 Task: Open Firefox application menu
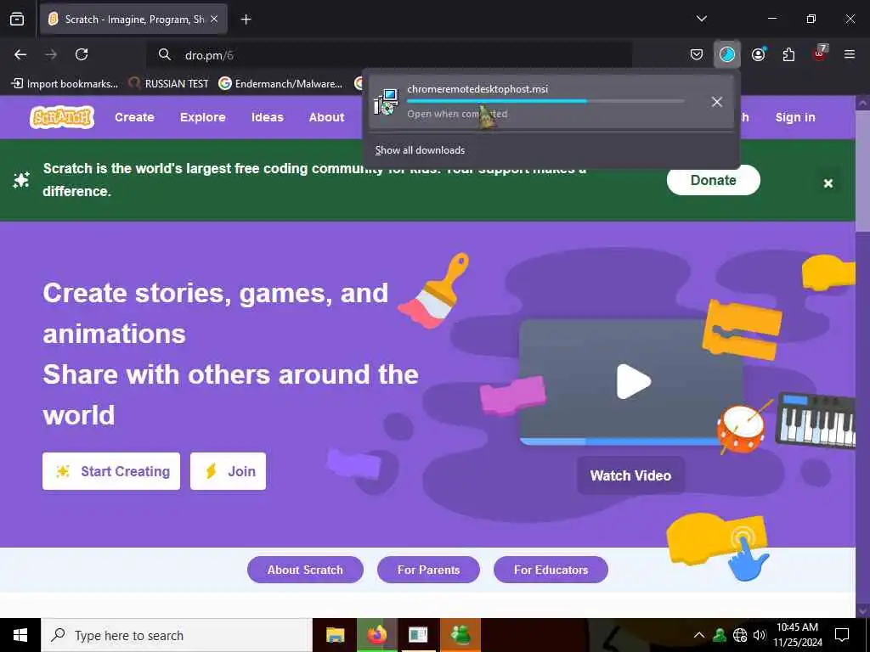click(850, 54)
